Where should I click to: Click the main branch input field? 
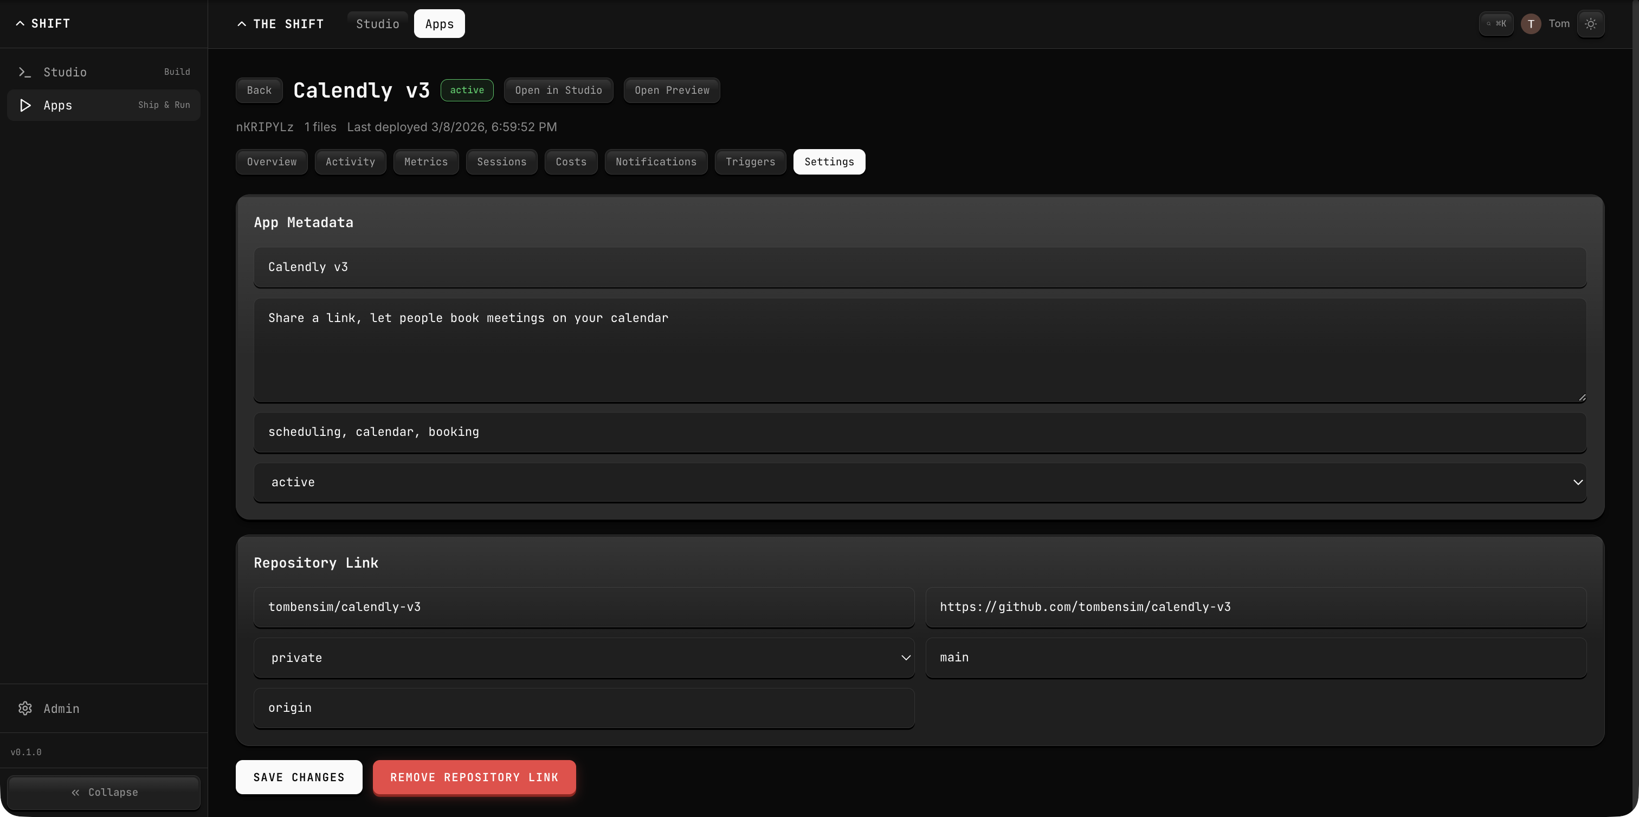[1256, 657]
